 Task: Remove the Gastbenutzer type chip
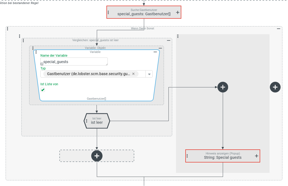133,74
